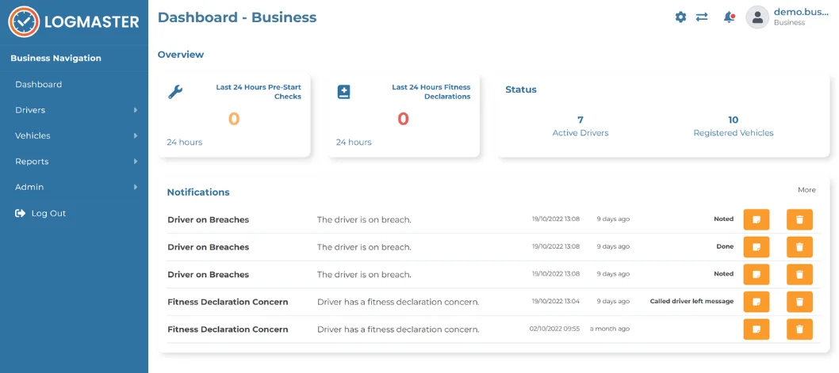Delete the 'a month ago' fitness concern notification
This screenshot has height=373, width=839.
click(x=799, y=329)
